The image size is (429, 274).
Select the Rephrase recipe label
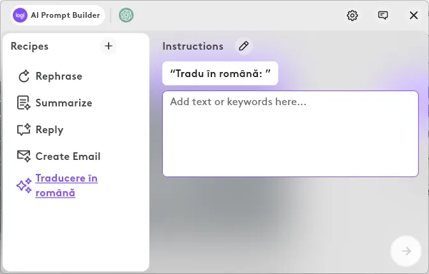(59, 76)
